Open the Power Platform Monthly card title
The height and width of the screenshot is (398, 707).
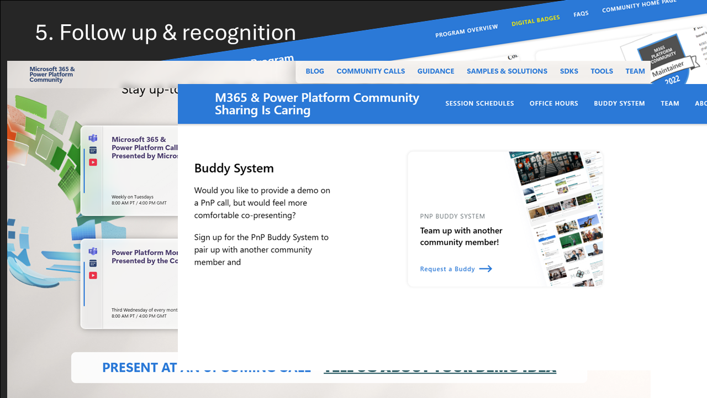point(145,256)
